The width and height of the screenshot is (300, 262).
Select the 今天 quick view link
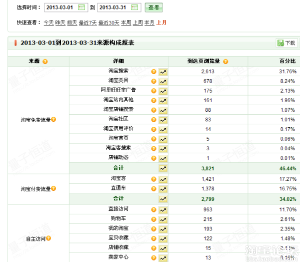tap(48, 23)
